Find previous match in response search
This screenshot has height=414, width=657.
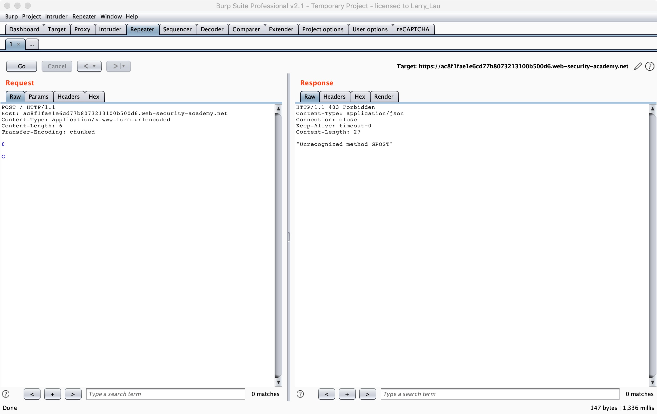pyautogui.click(x=327, y=394)
